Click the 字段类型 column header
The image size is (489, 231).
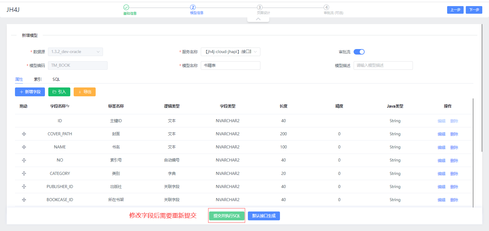tap(228, 106)
